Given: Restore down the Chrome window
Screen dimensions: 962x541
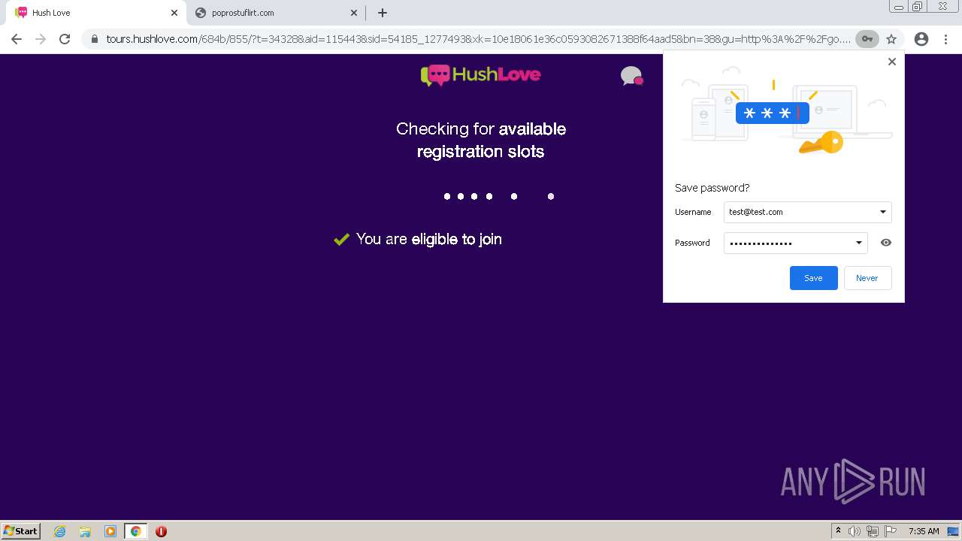Looking at the screenshot, I should coord(918,7).
